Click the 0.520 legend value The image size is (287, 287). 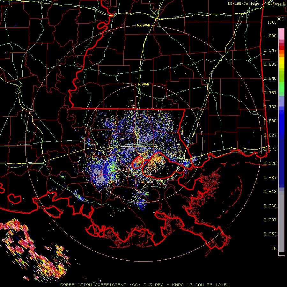[x=270, y=164]
